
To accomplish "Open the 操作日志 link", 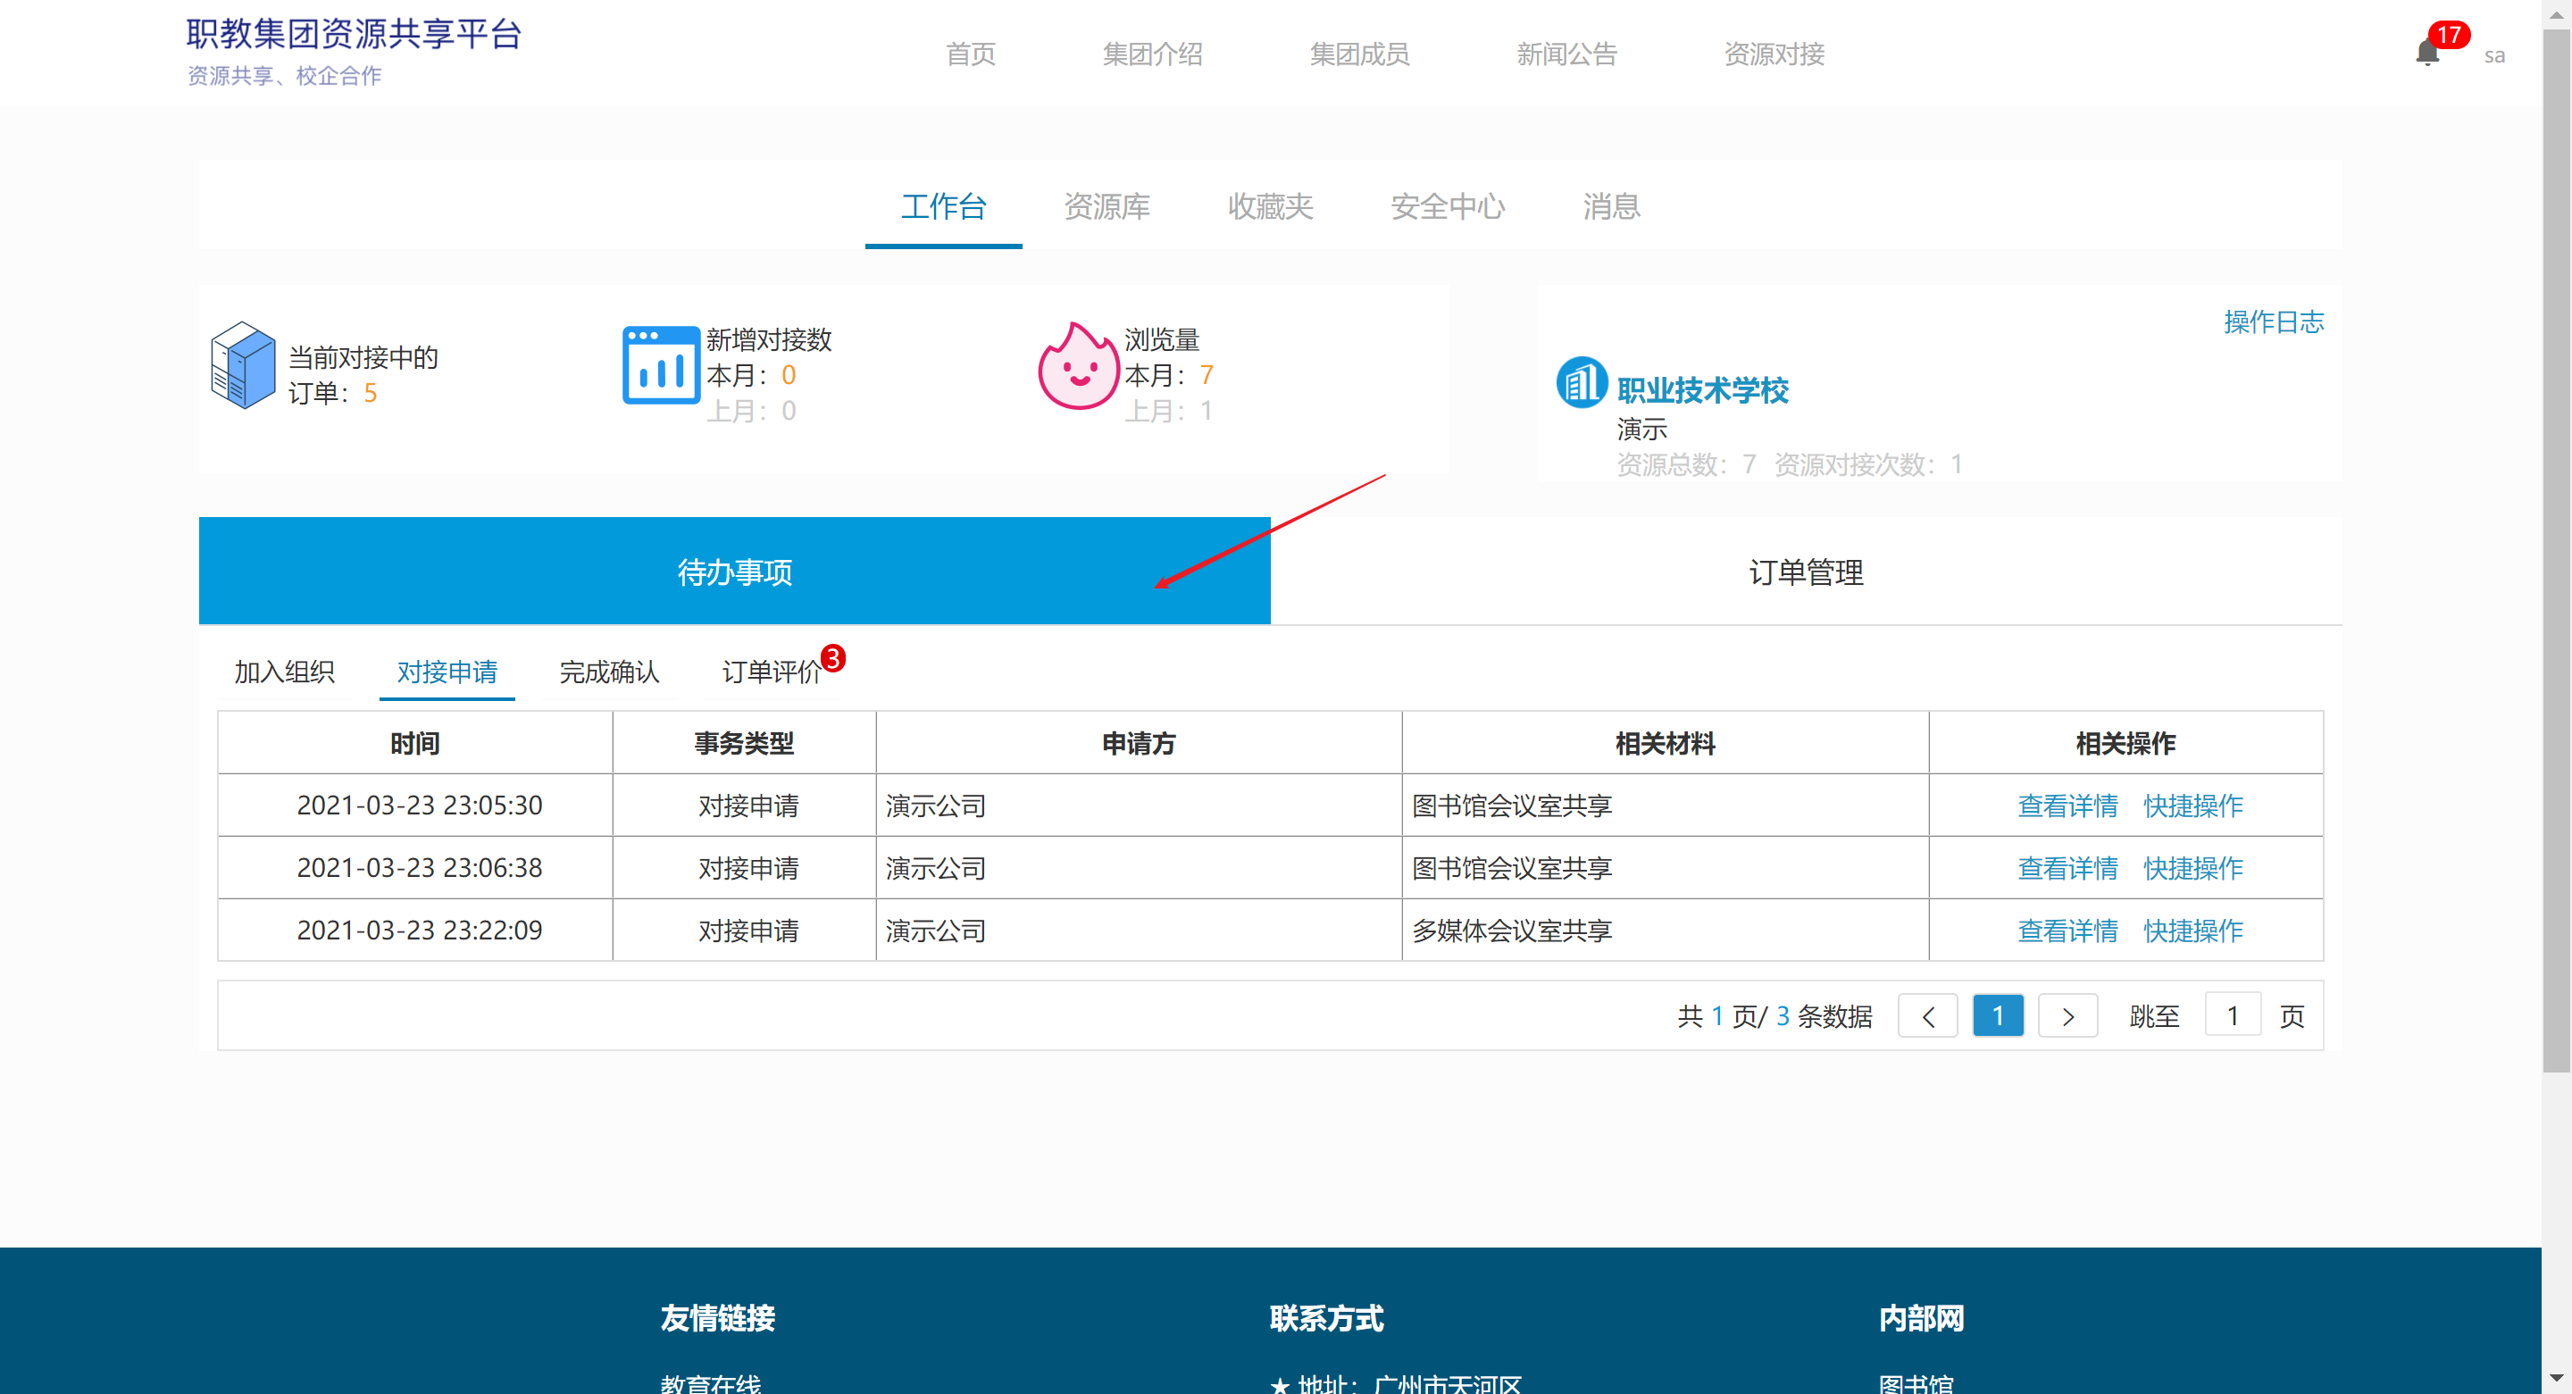I will (2273, 321).
